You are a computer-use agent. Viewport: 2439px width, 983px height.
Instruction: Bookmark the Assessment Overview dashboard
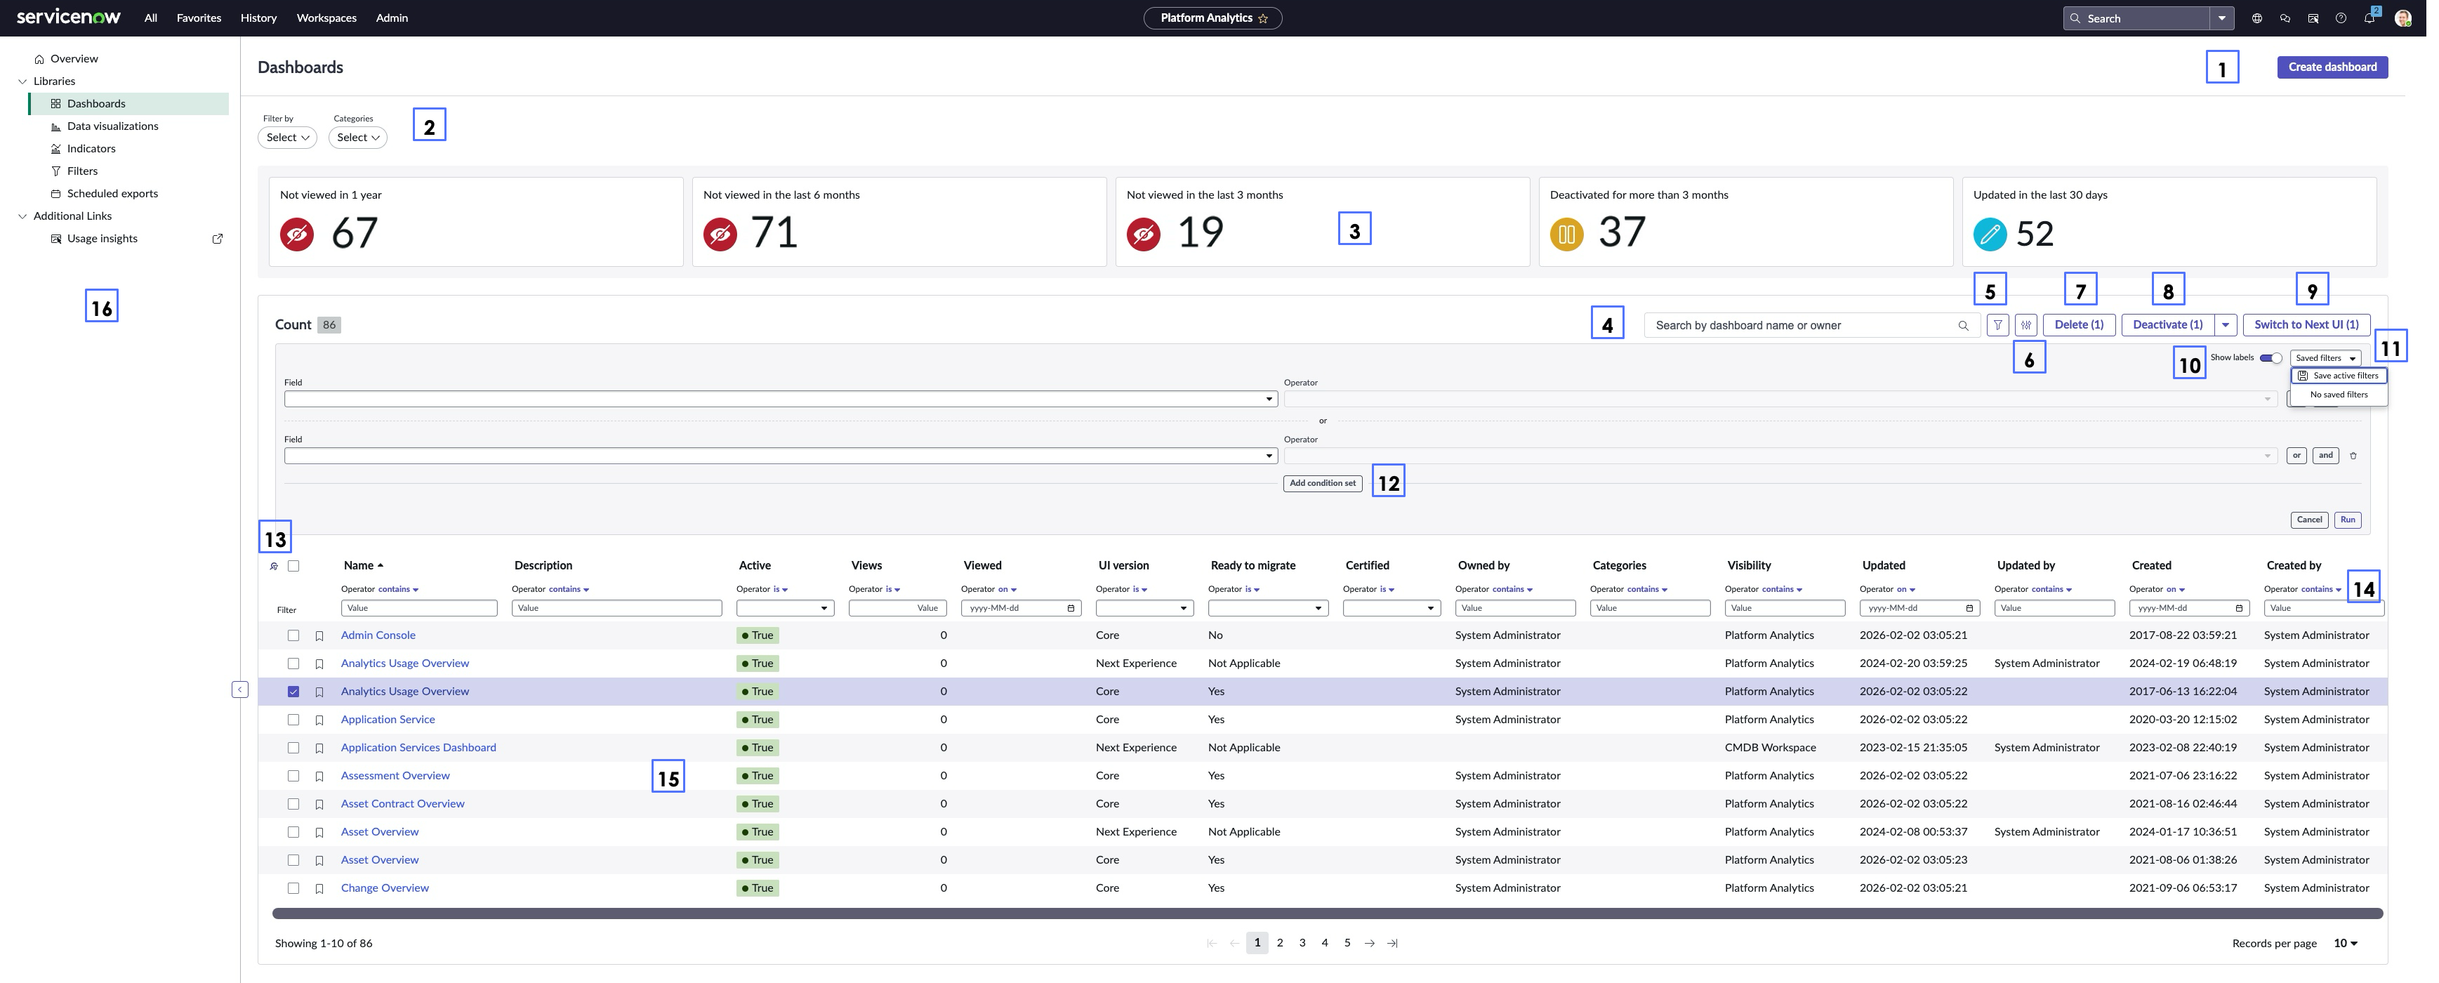pos(319,777)
